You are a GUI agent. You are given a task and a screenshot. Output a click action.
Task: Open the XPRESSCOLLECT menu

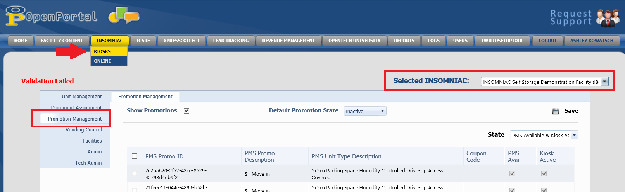pyautogui.click(x=181, y=41)
